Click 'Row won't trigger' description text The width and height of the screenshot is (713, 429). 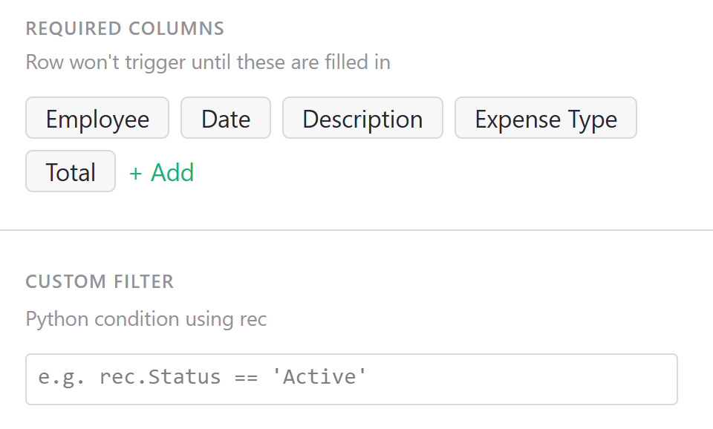click(208, 62)
